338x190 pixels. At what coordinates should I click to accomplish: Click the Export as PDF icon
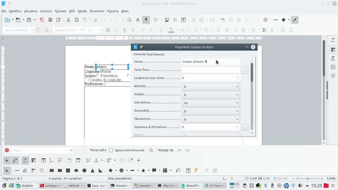(x=42, y=20)
